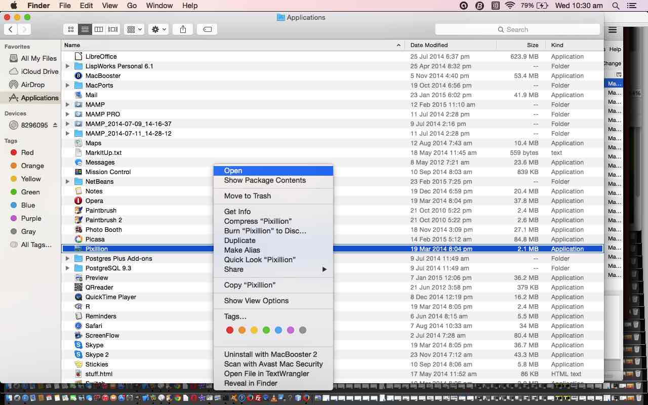Image resolution: width=648 pixels, height=405 pixels.
Task: Sort by the Date Modified column
Action: (451, 45)
